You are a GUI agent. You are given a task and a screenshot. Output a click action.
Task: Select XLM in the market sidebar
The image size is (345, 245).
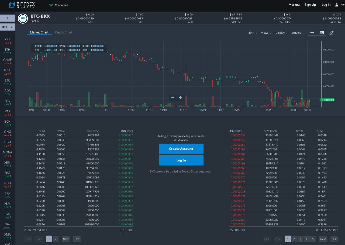(8, 205)
